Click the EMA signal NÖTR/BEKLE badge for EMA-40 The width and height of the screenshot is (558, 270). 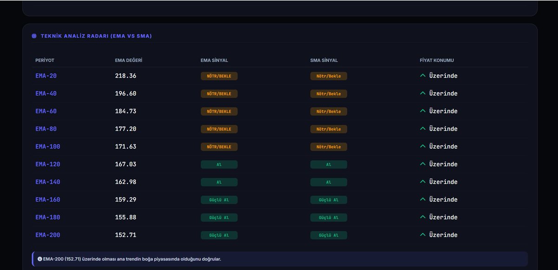coord(219,94)
